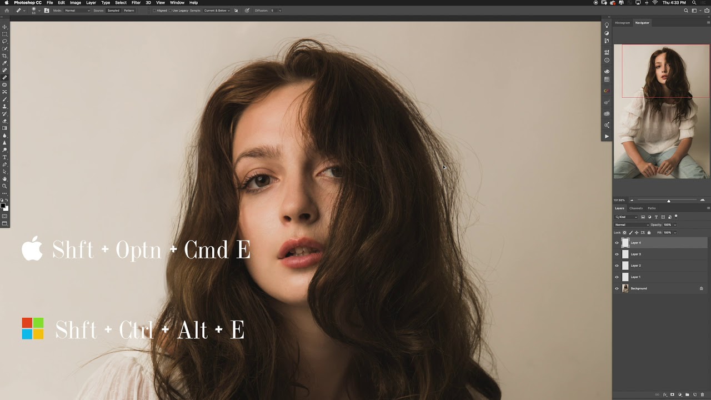Click lock position icon
The height and width of the screenshot is (400, 711).
point(637,233)
